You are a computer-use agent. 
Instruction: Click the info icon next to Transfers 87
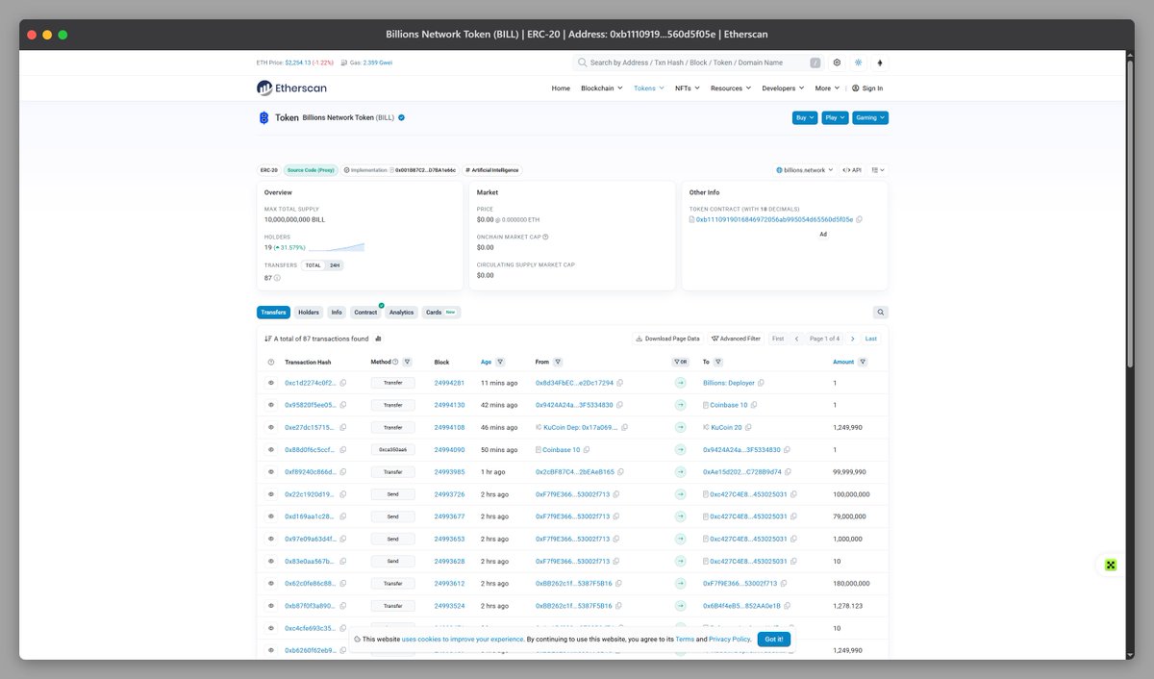(277, 278)
